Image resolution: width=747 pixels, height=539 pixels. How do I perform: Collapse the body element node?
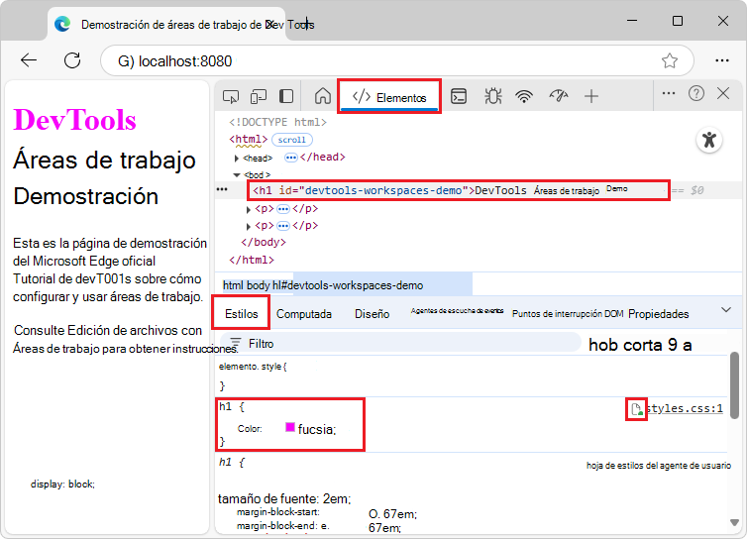(x=237, y=175)
